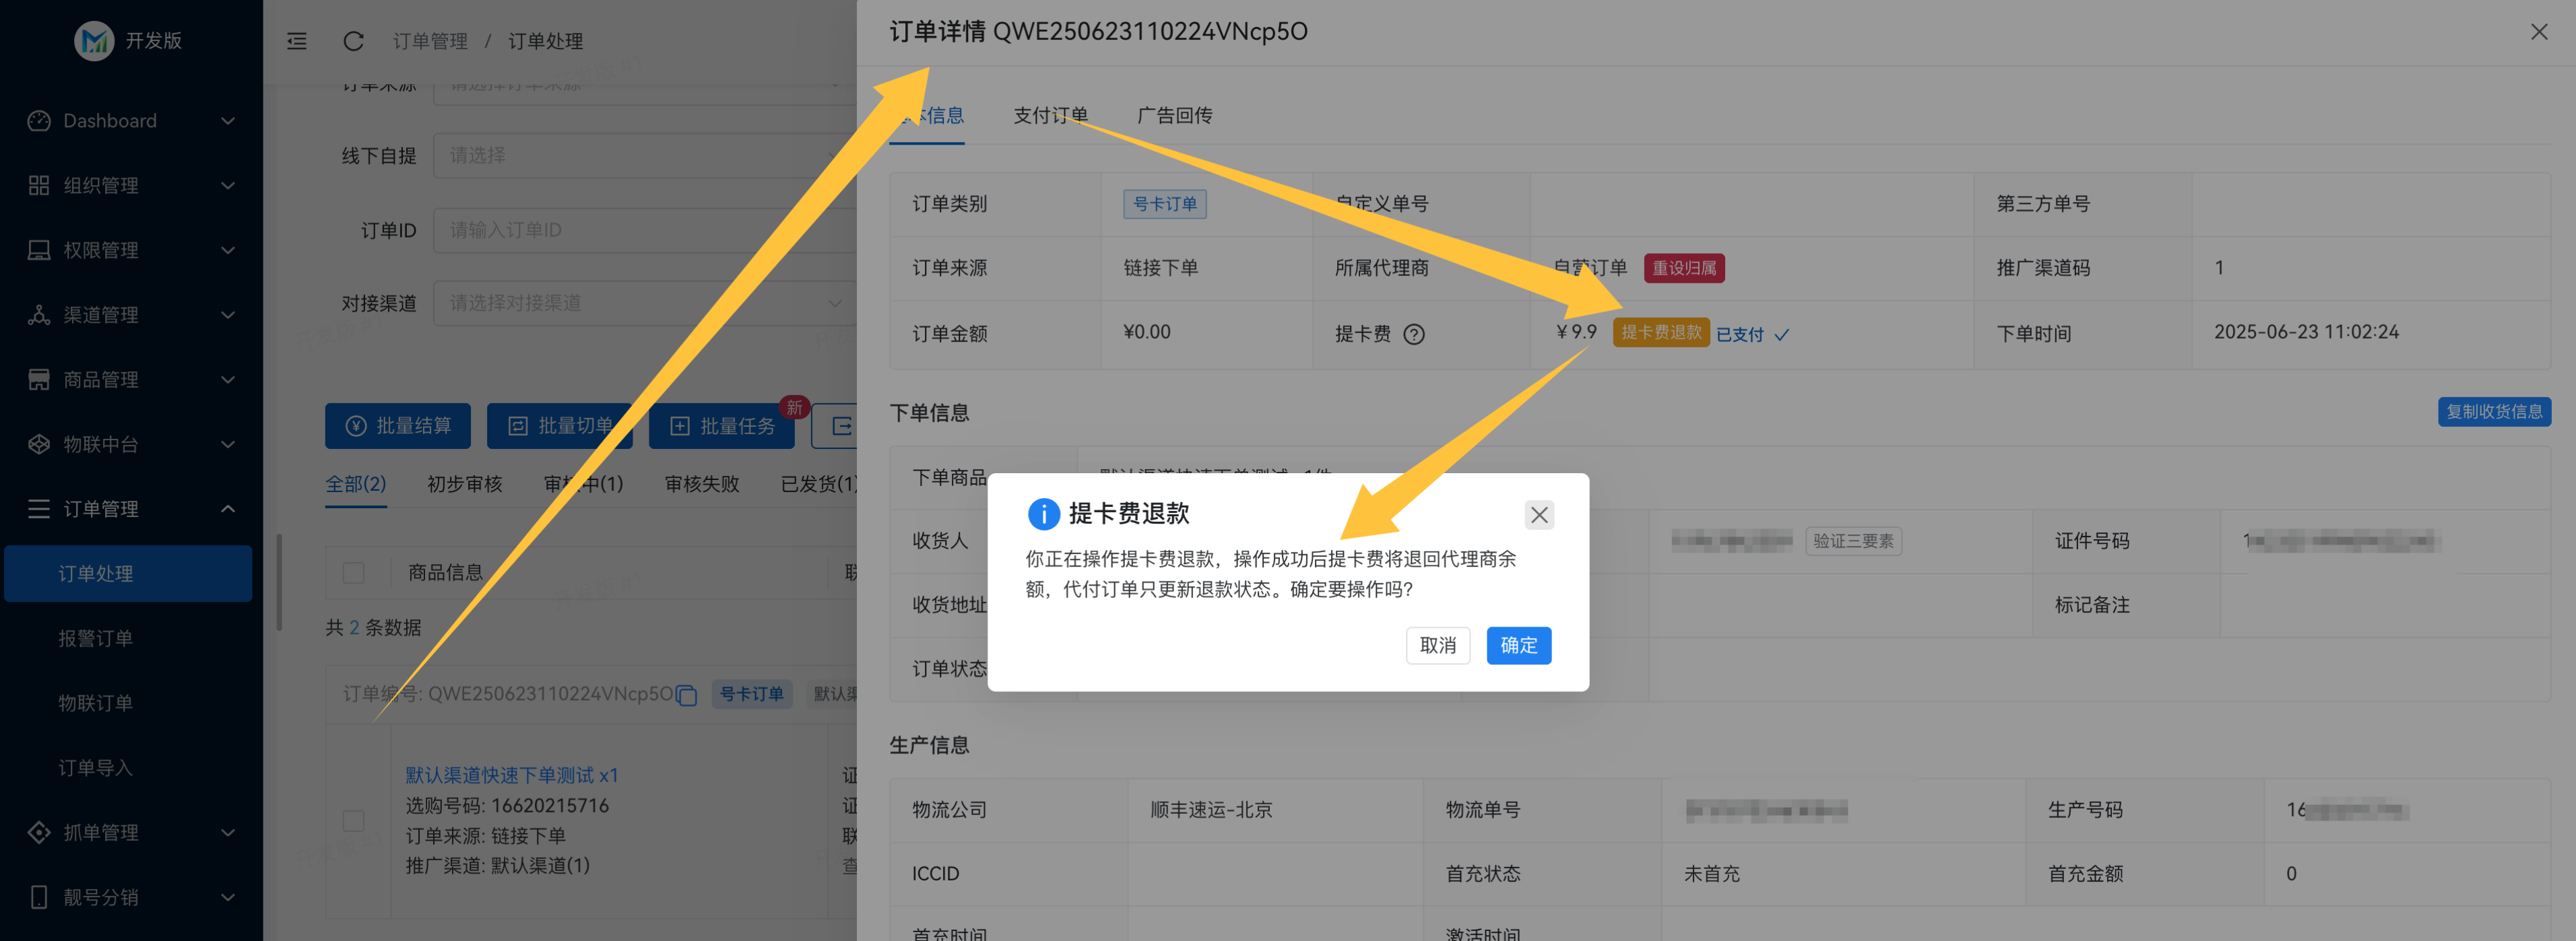Check the select-all checkbox in the table header
This screenshot has width=2576, height=941.
point(354,572)
